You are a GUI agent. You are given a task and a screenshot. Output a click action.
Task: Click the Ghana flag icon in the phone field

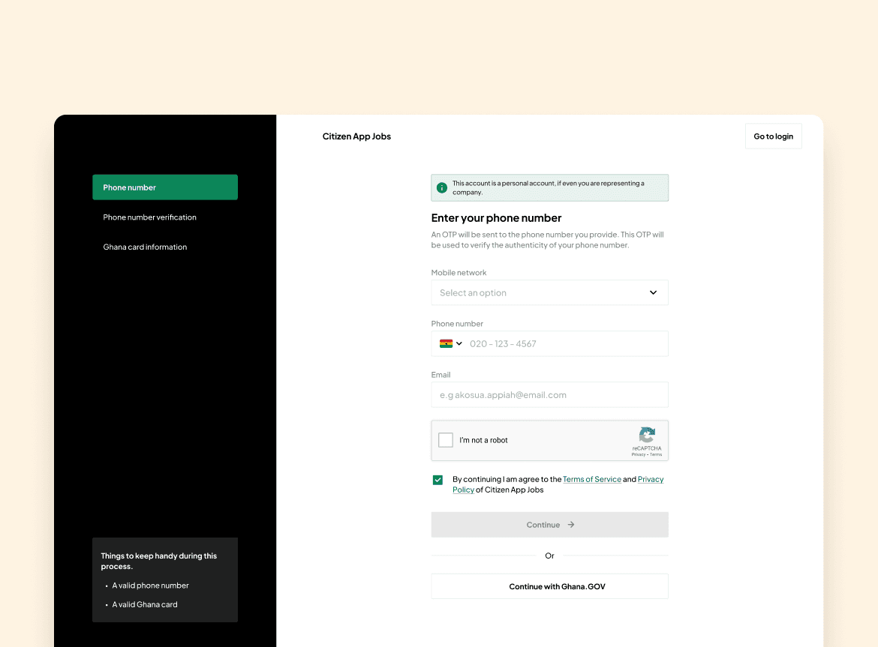pyautogui.click(x=447, y=343)
